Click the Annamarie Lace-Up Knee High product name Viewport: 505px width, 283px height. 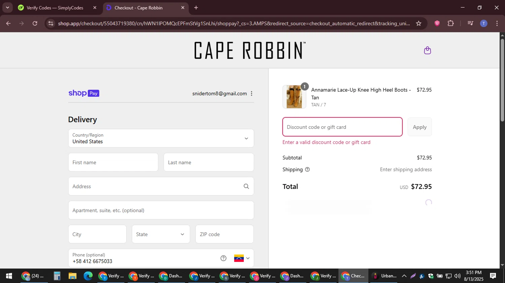pos(361,94)
